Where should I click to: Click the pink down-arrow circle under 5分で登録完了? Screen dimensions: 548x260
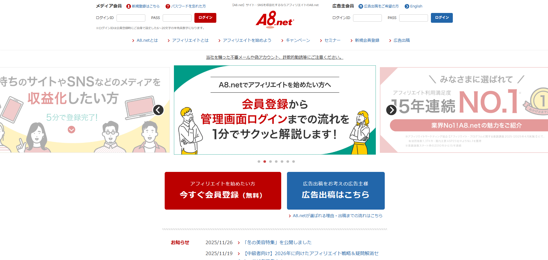(72, 130)
